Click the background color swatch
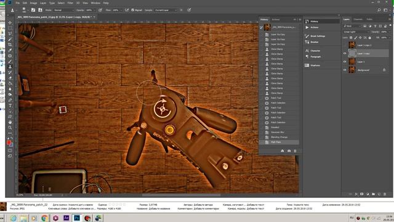This screenshot has width=394, height=222. [12, 145]
